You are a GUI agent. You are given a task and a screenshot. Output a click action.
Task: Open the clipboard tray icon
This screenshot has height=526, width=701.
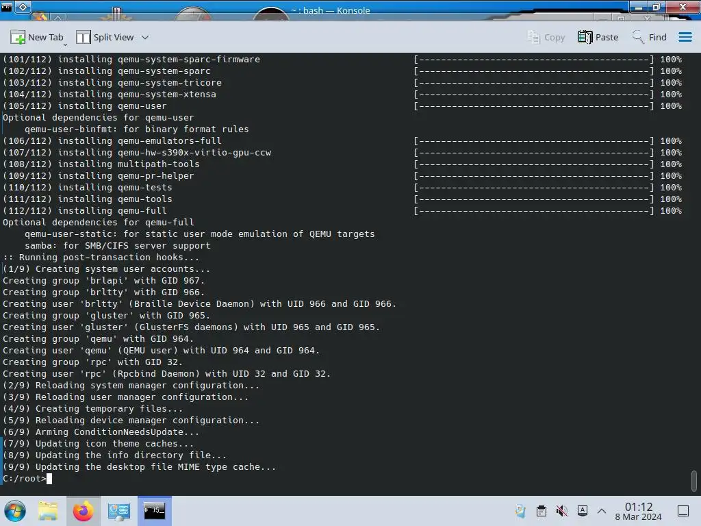click(x=541, y=511)
